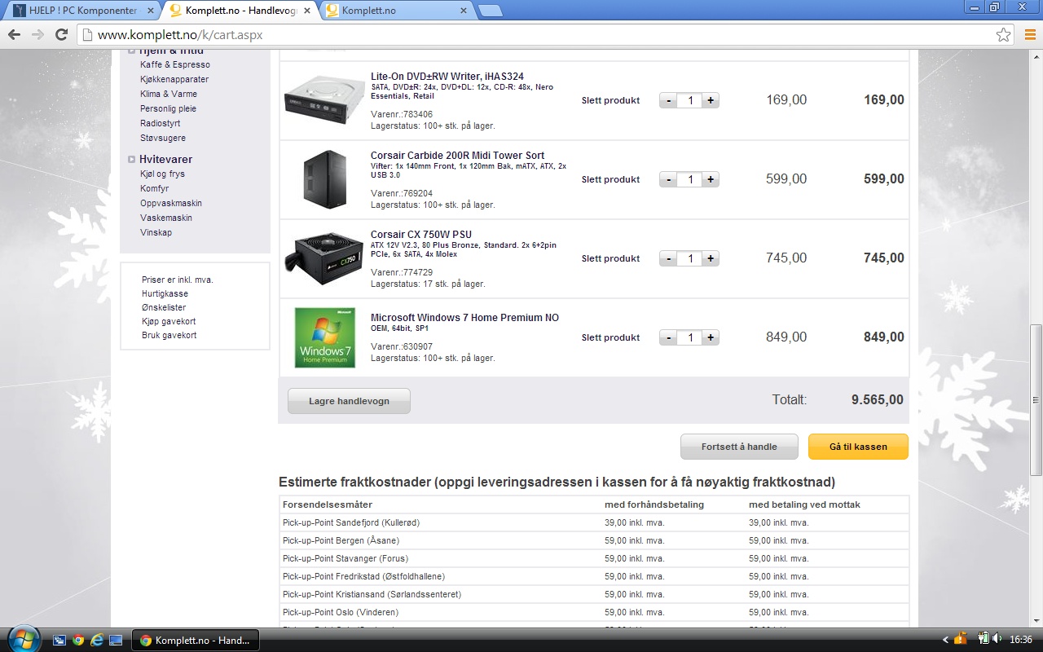Increase quantity of Lite-On DVD±RW Writer
Screen dimensions: 1043x652
click(711, 100)
